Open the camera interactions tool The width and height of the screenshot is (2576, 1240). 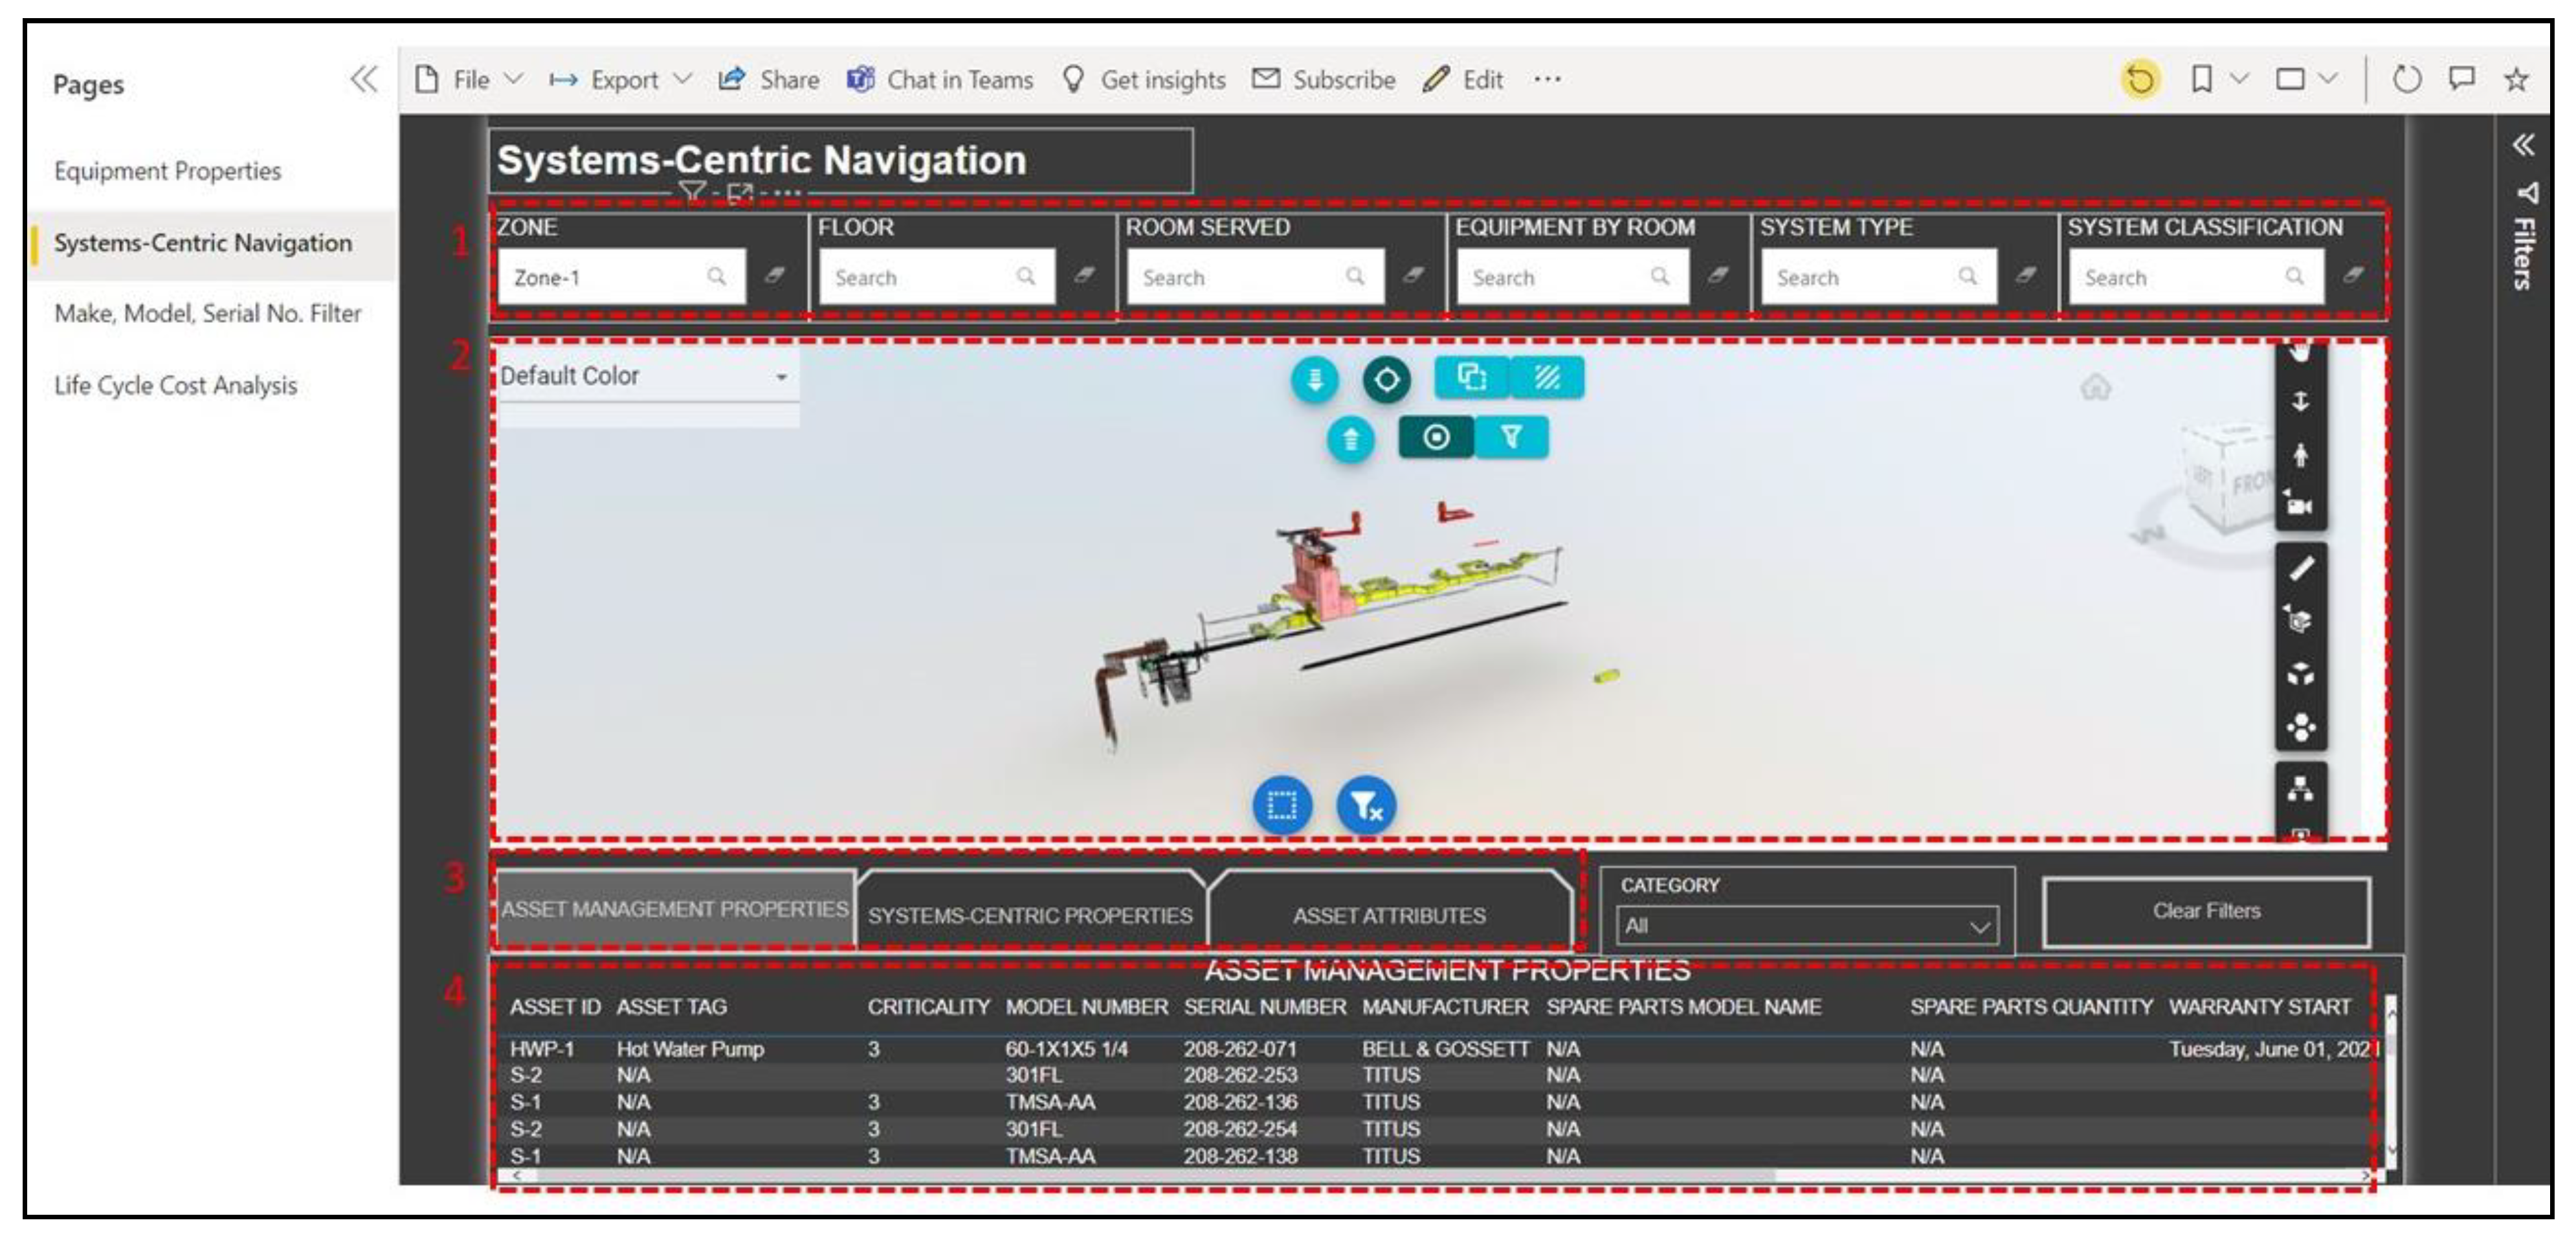[x=2299, y=506]
